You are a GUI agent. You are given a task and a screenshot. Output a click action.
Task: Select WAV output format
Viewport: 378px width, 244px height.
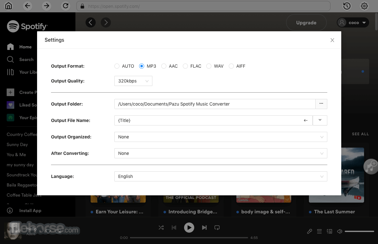(x=209, y=66)
